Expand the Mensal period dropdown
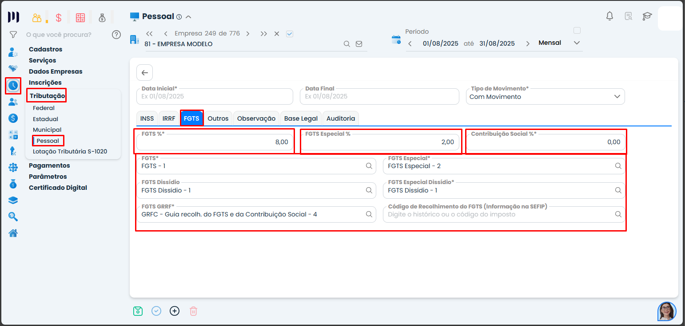 coord(577,43)
